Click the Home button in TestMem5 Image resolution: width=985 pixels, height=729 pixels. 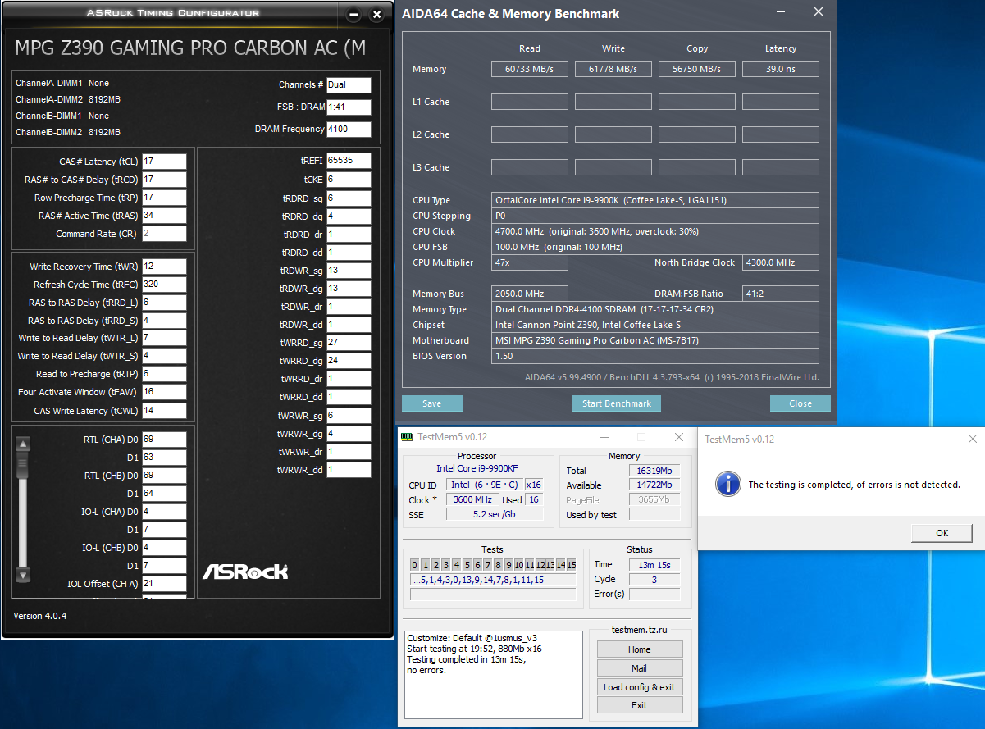[x=639, y=649]
